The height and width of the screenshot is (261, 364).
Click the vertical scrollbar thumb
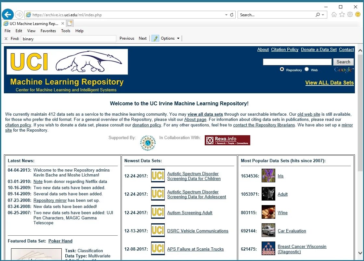click(x=360, y=113)
